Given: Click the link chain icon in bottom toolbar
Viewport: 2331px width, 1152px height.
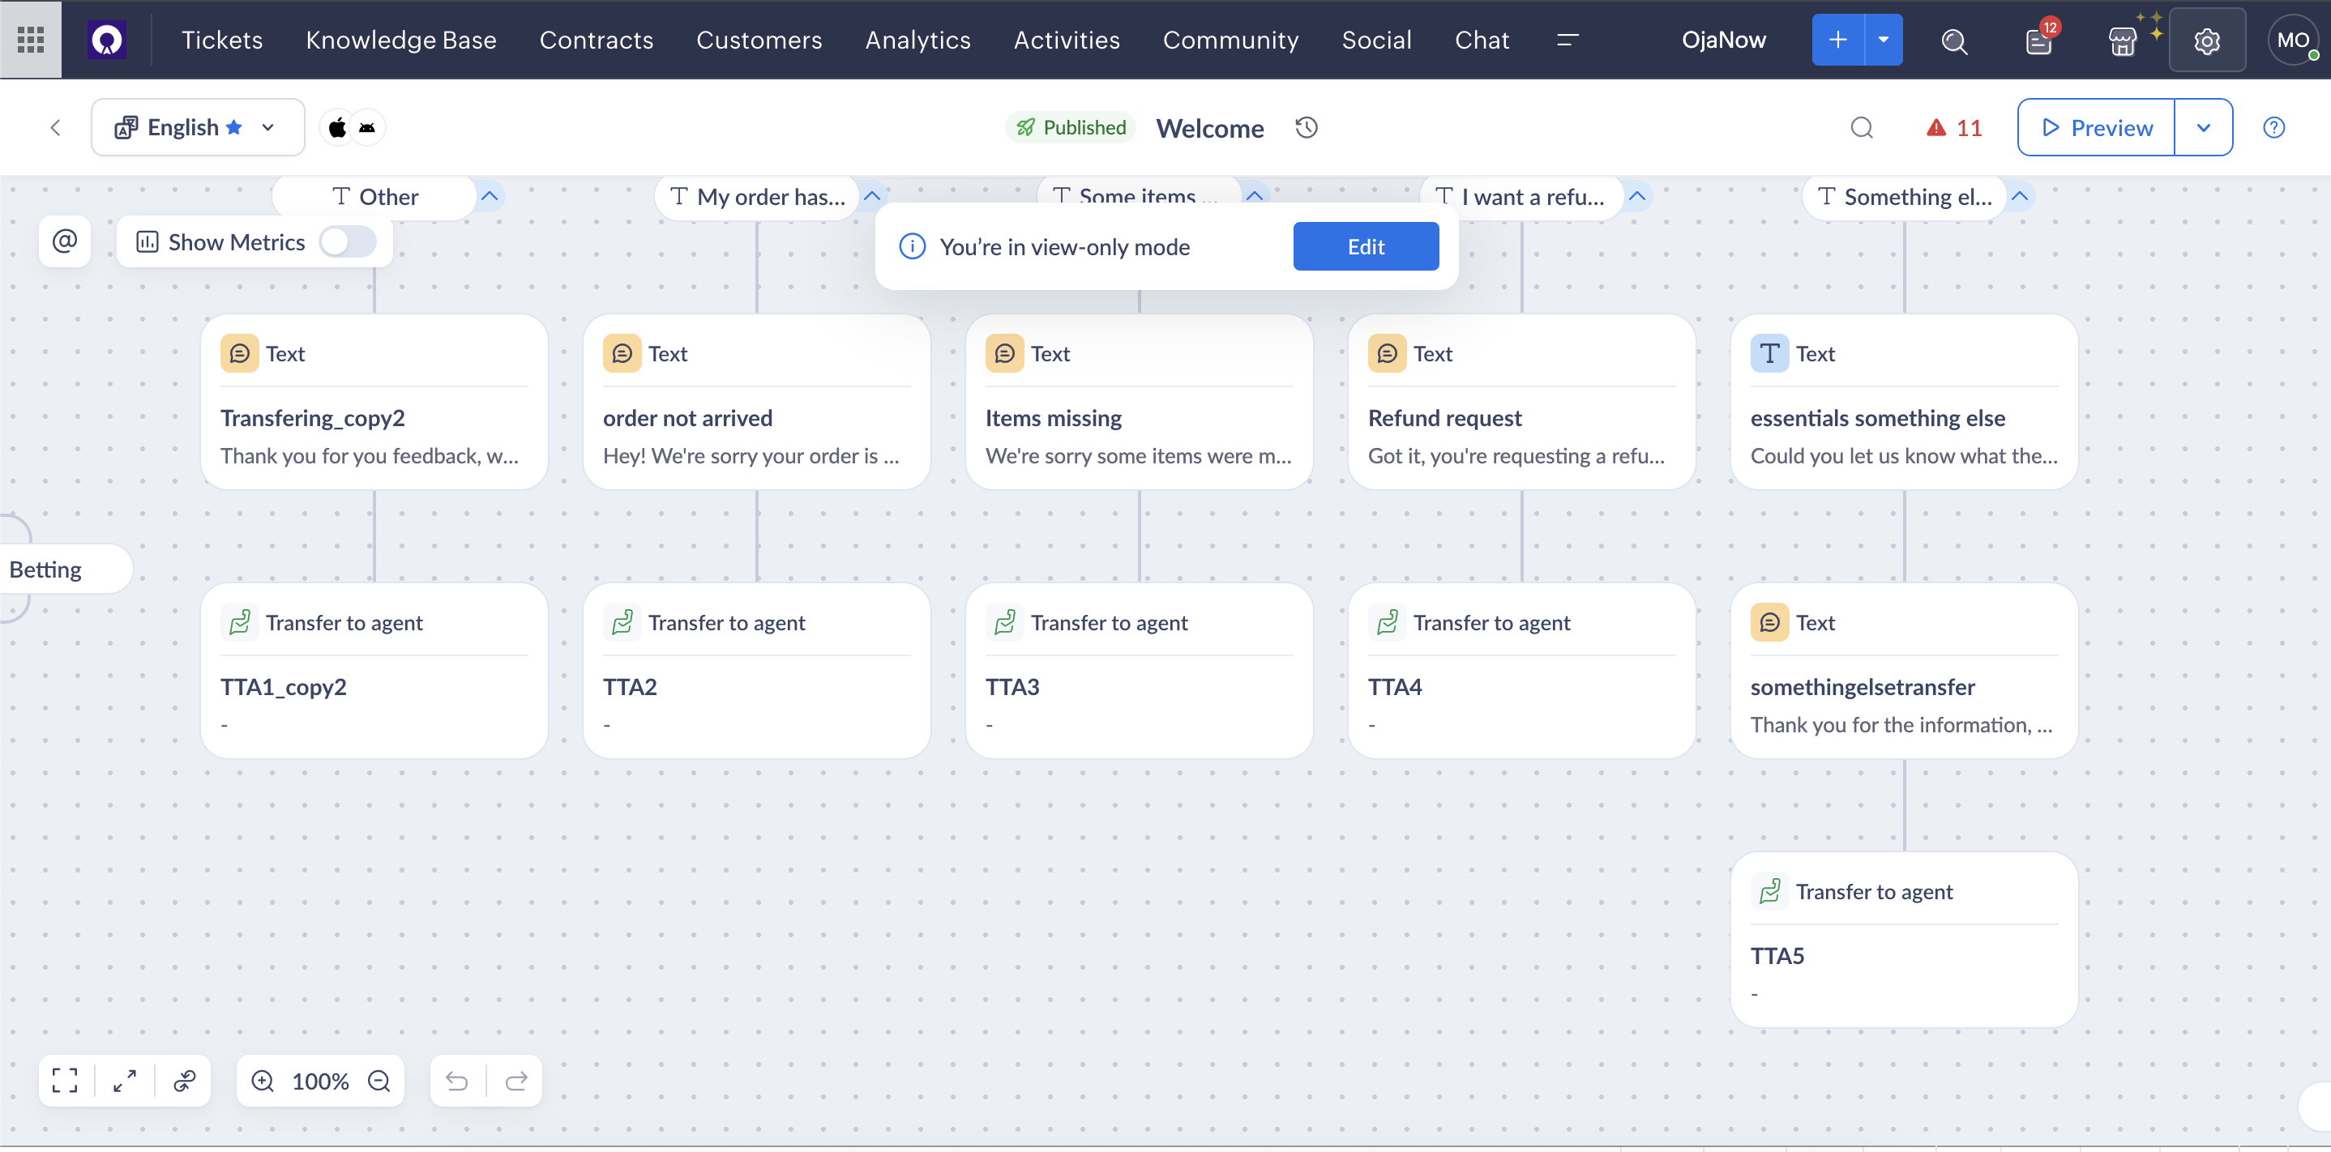Looking at the screenshot, I should (x=185, y=1081).
